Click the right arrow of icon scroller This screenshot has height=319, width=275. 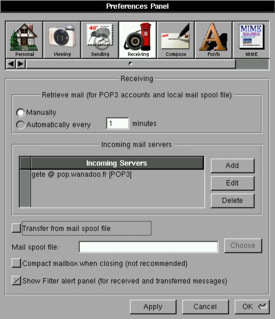20,64
